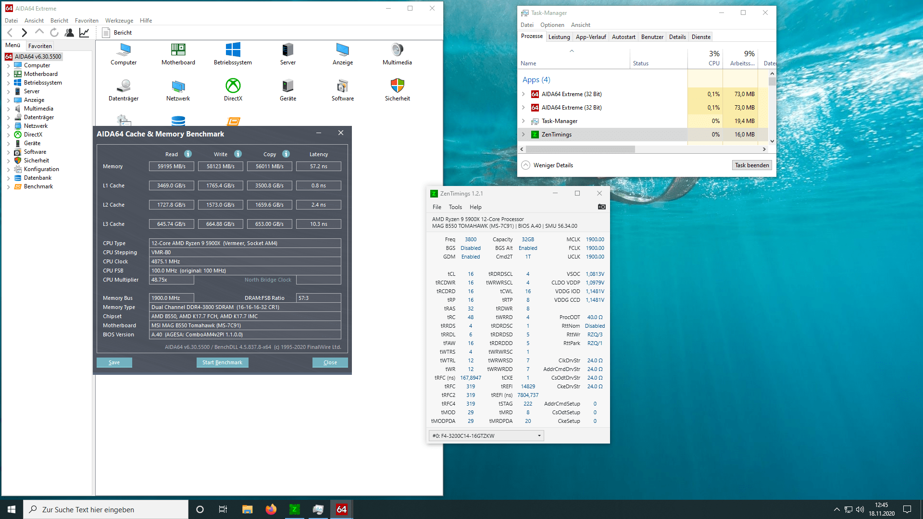The image size is (923, 519).
Task: Open File Explorer from the taskbar
Action: pyautogui.click(x=247, y=509)
